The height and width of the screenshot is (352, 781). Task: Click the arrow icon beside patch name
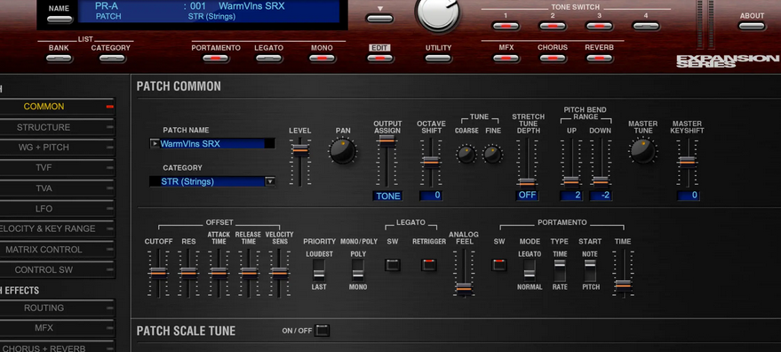point(154,144)
